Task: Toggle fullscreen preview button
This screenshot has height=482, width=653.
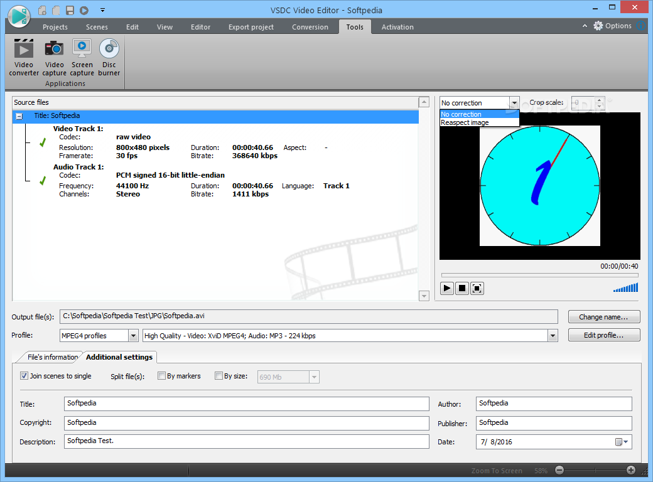Action: (x=477, y=288)
